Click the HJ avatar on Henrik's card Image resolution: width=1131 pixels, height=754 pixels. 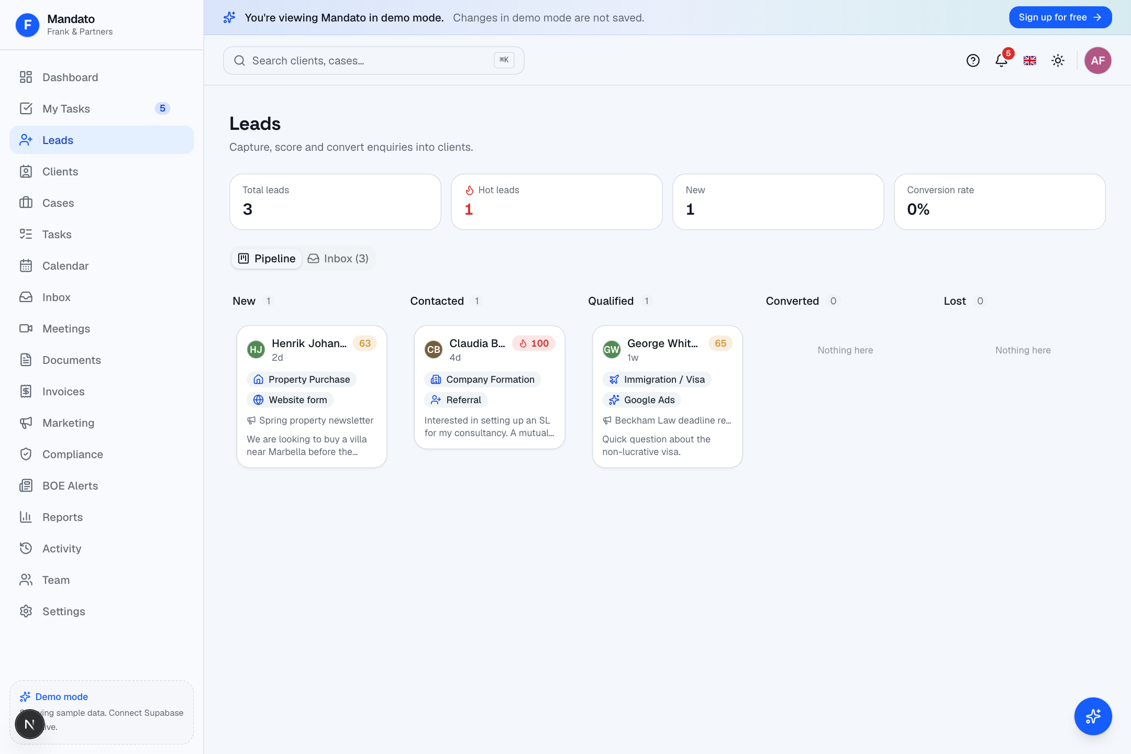click(x=256, y=349)
